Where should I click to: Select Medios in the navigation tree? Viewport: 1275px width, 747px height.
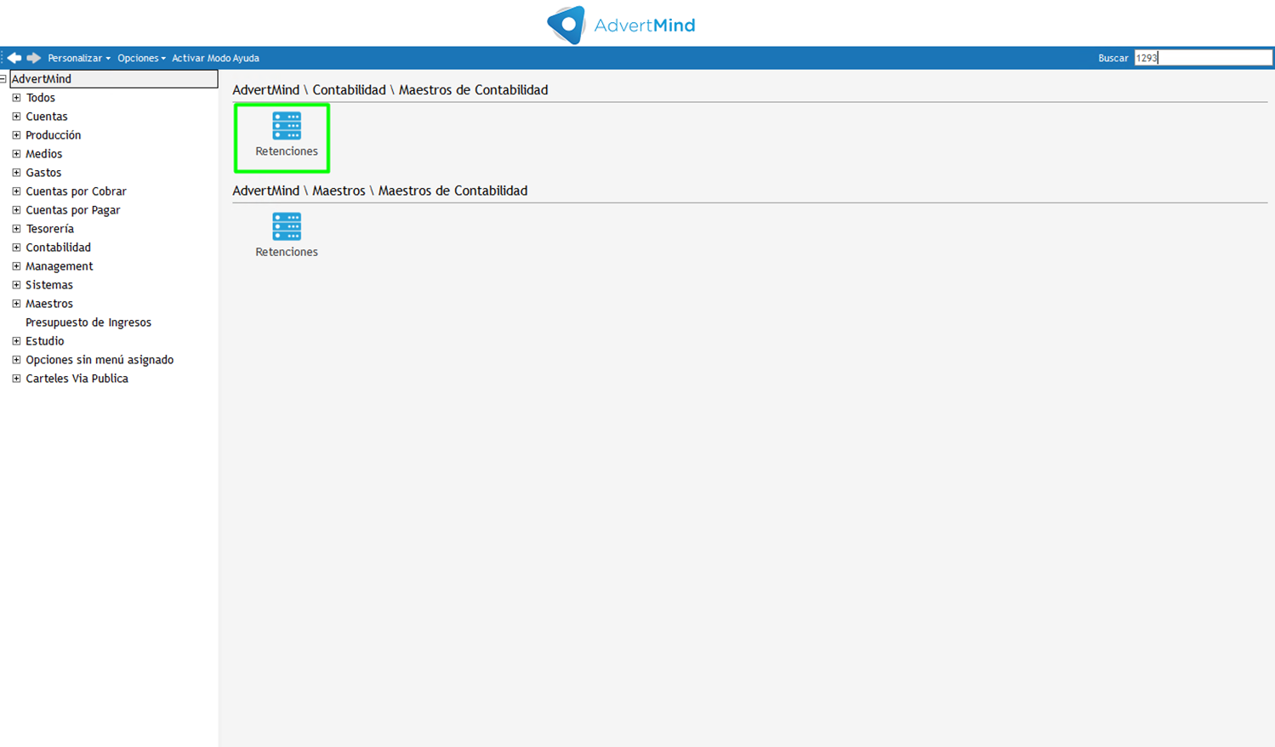[x=44, y=154]
